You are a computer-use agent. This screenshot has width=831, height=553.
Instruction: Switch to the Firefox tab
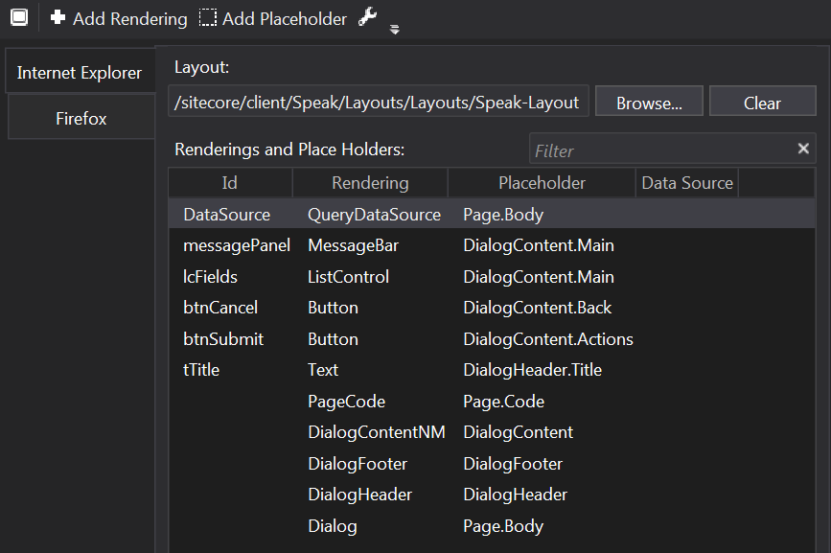(x=81, y=119)
